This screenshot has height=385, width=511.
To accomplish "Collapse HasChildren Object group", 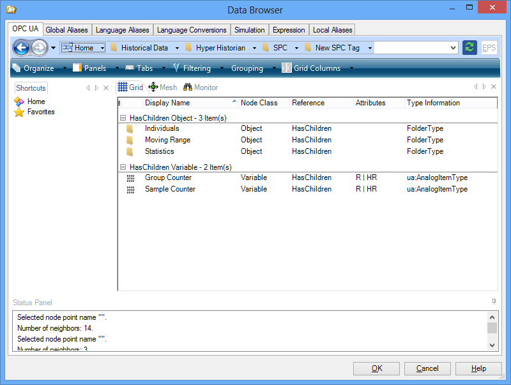I will click(123, 118).
